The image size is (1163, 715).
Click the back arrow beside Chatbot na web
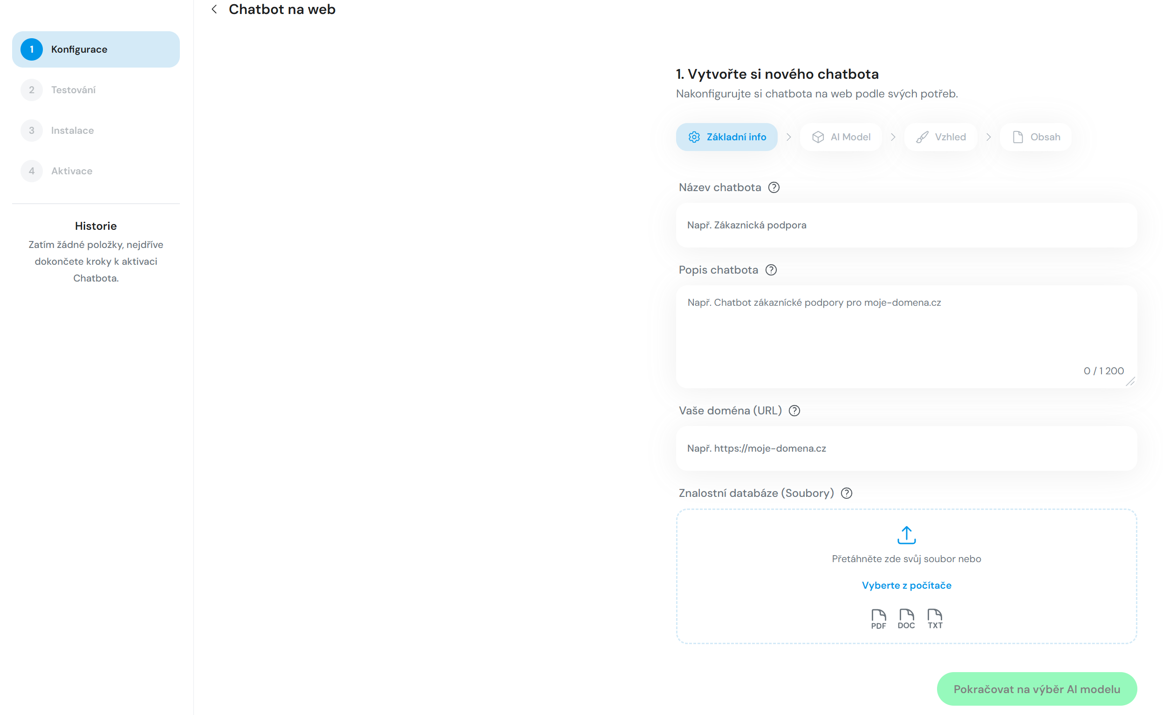(214, 9)
